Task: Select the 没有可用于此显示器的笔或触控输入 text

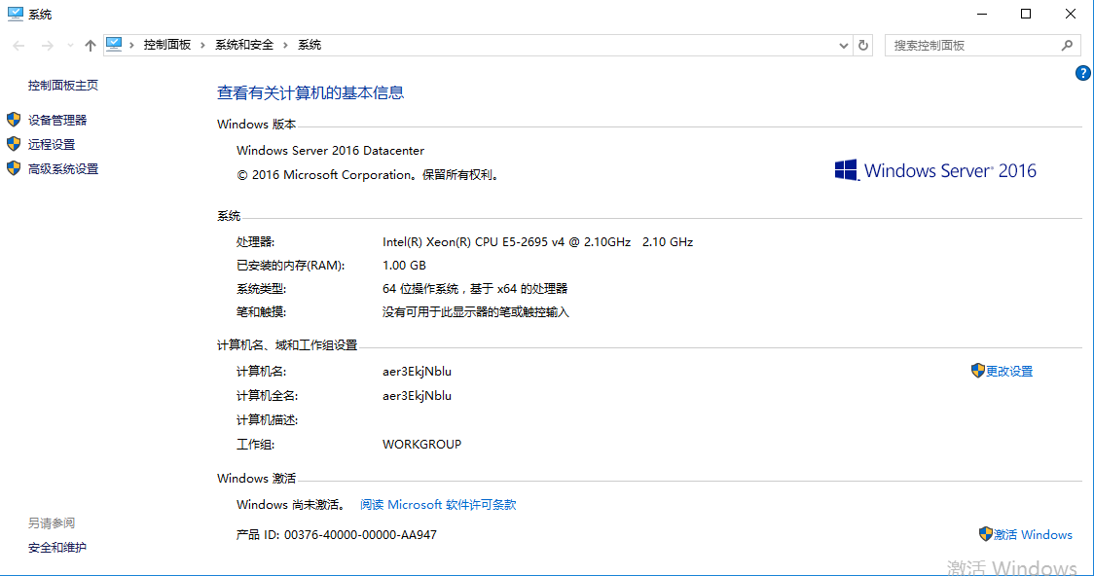Action: 476,312
